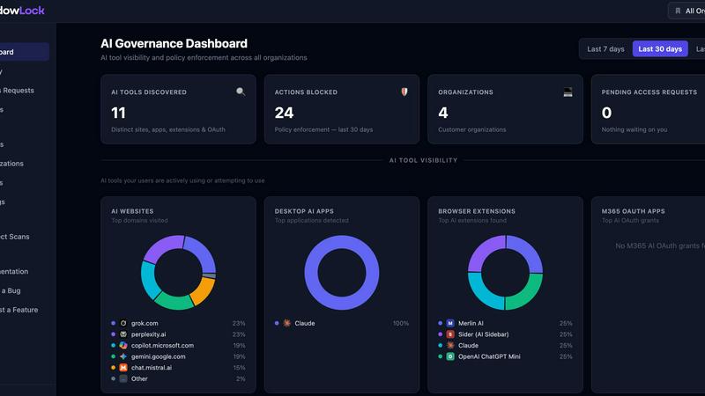The width and height of the screenshot is (705, 396).
Task: Click the Browser Extensions donut chart
Action: click(x=505, y=273)
